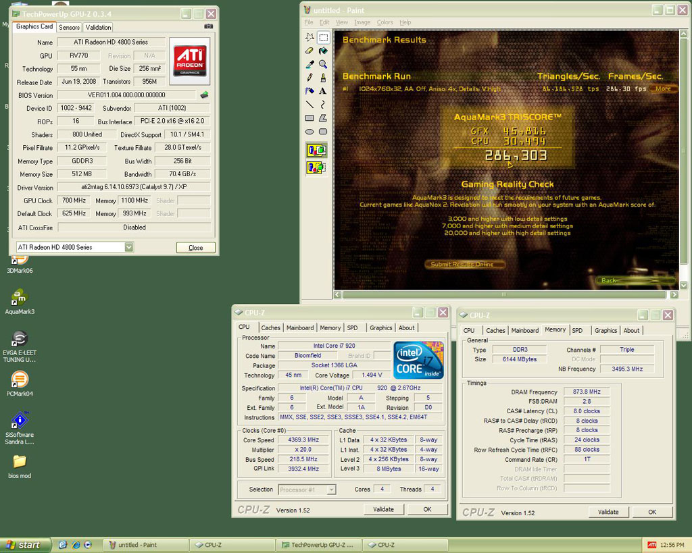
Task: Open the AquaMark3 desktop shortcut
Action: point(20,302)
